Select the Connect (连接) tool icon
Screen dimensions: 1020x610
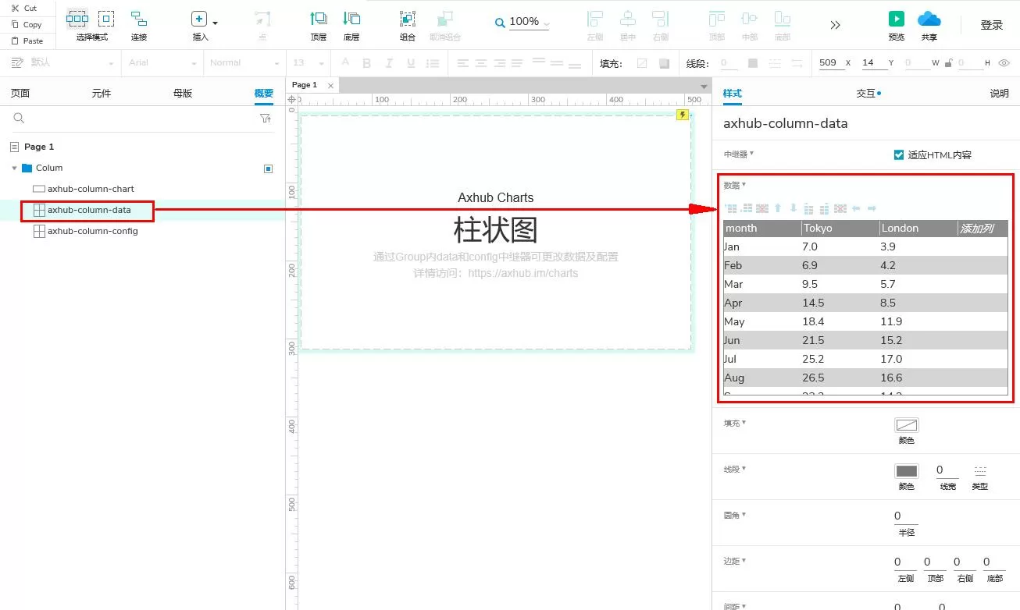(x=138, y=19)
